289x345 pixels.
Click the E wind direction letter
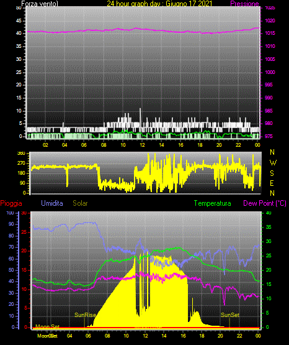pyautogui.click(x=272, y=183)
